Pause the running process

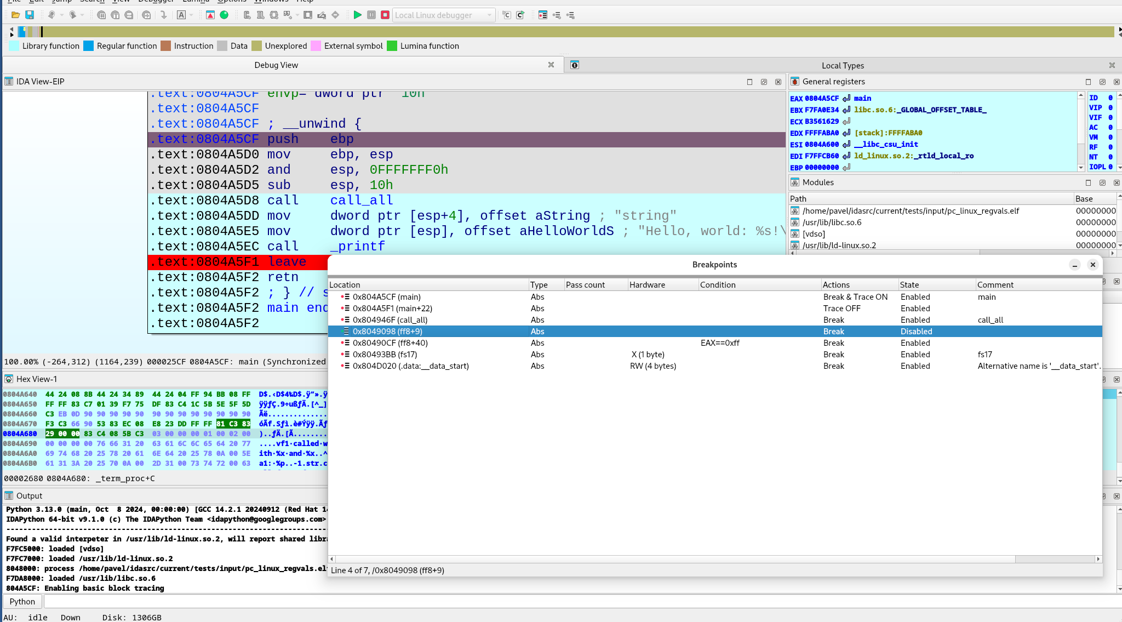(371, 15)
